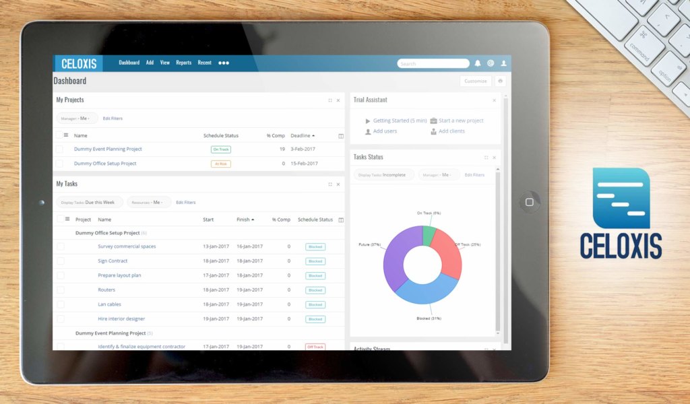This screenshot has height=404, width=690.
Task: Click the three-dots more menu icon
Action: click(224, 63)
